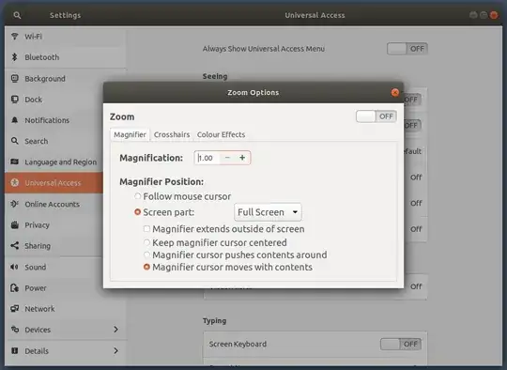Click the Wi-Fi icon in sidebar

click(14, 36)
